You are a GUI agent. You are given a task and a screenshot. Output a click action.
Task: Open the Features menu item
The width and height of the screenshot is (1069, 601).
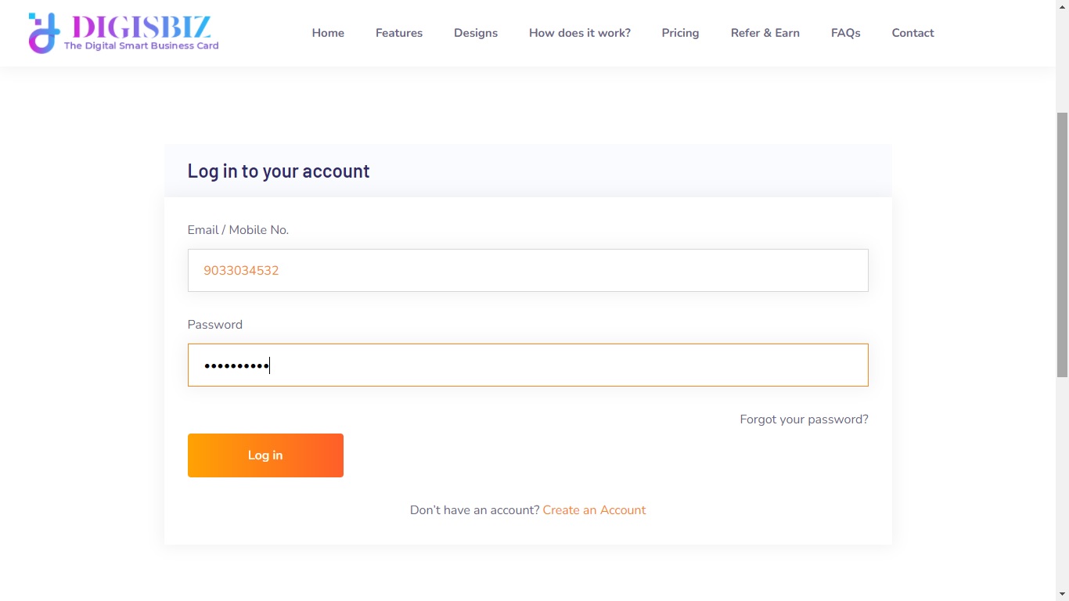pyautogui.click(x=399, y=33)
